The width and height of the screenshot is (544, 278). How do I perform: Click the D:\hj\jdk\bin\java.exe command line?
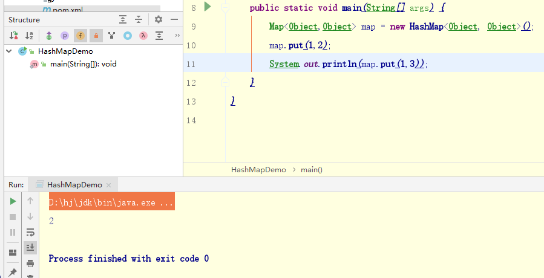[111, 202]
